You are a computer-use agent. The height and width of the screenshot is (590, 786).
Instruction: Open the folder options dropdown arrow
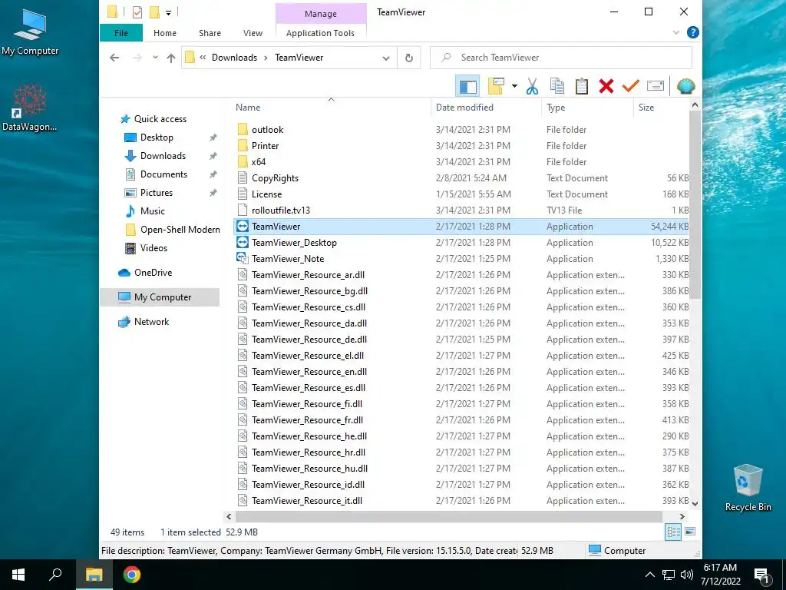tap(514, 86)
